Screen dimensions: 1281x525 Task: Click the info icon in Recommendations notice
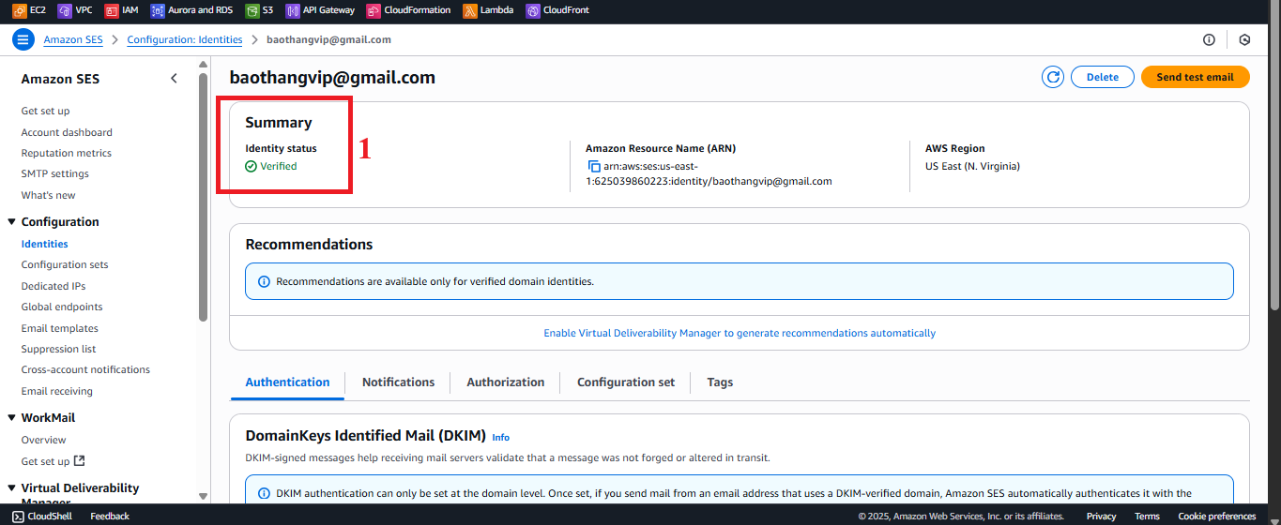pos(264,281)
